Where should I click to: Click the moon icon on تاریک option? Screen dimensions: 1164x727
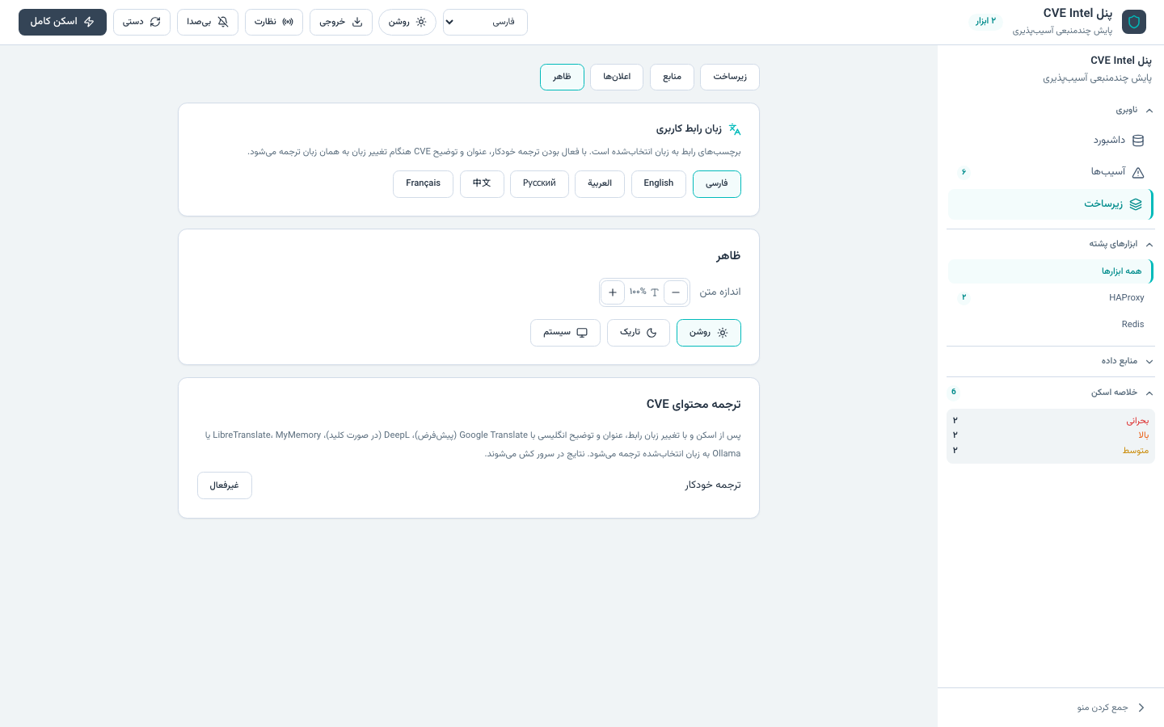(652, 333)
